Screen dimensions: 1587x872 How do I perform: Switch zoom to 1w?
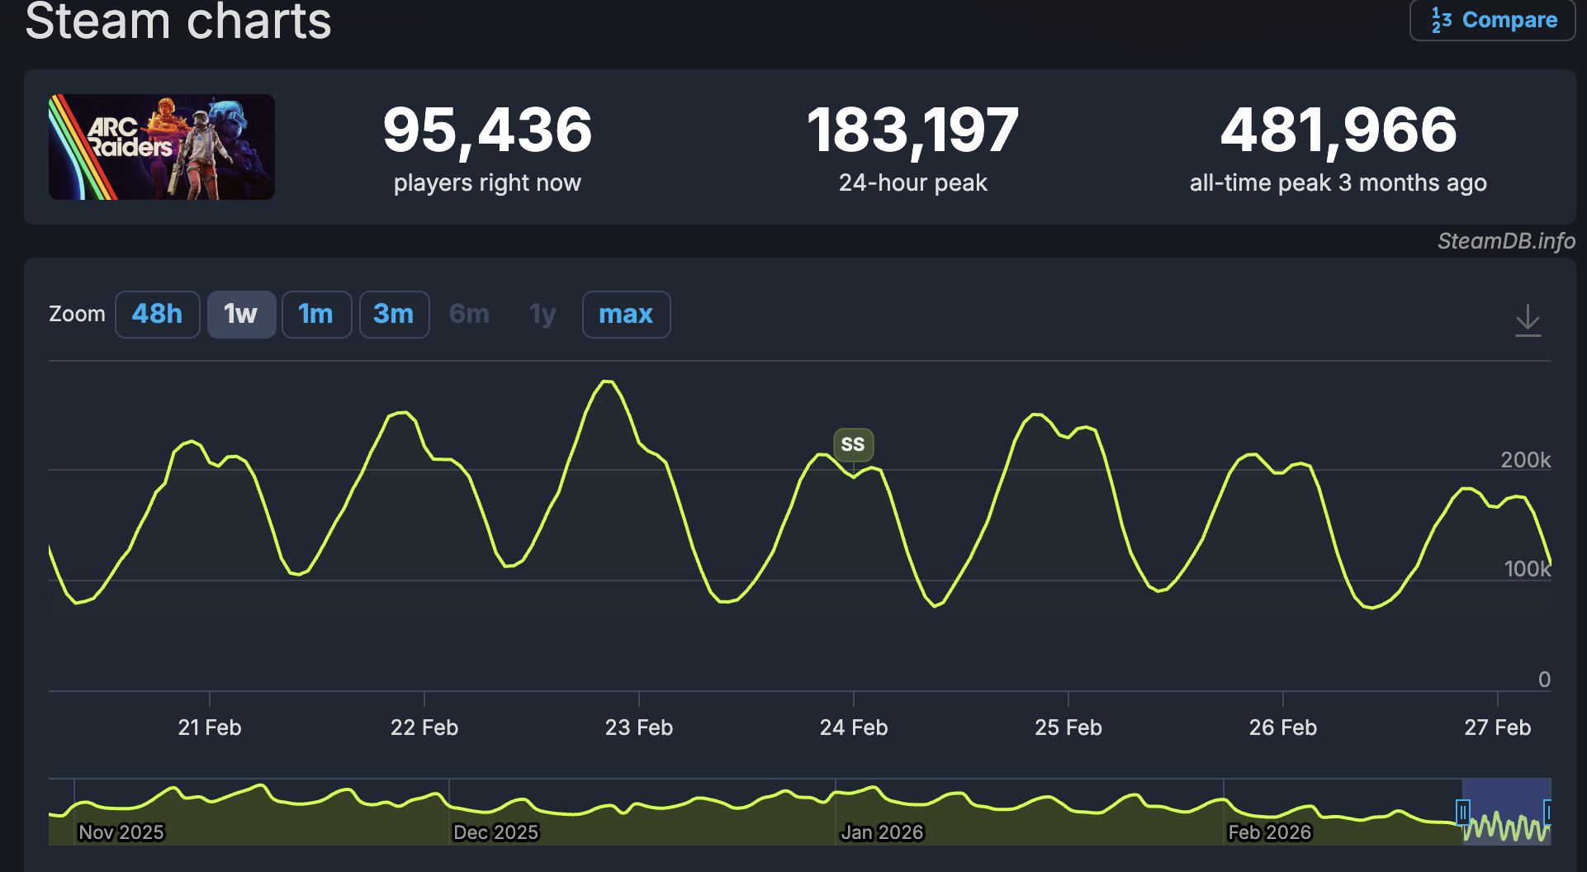[241, 315]
